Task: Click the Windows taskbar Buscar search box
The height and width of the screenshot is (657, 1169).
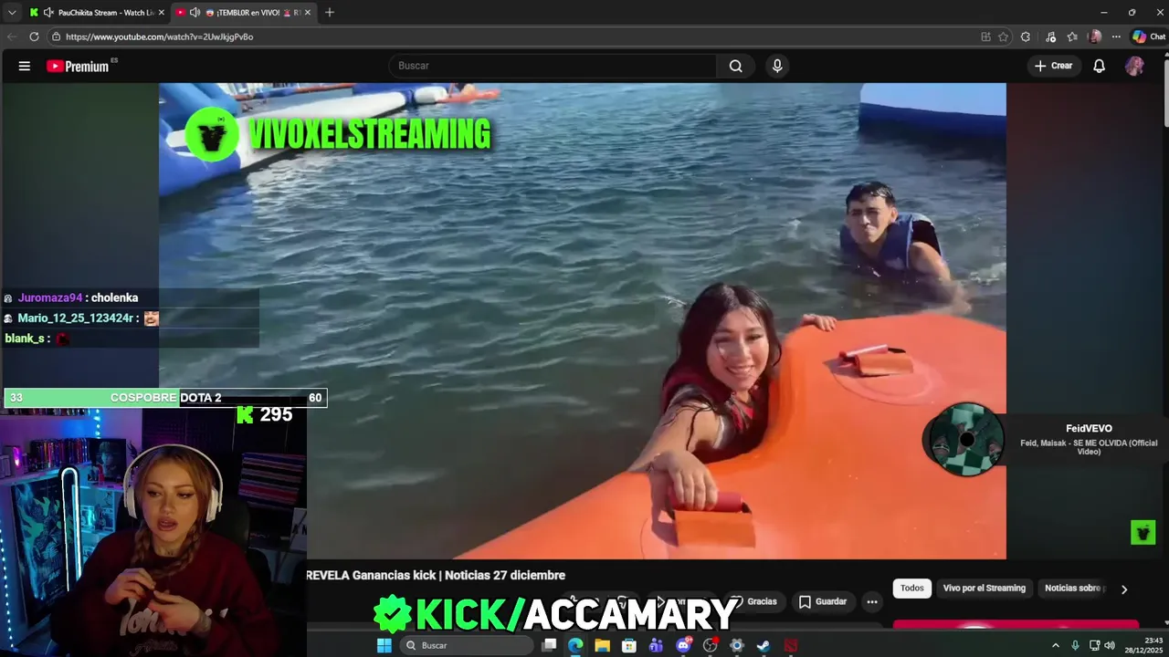Action: (466, 645)
